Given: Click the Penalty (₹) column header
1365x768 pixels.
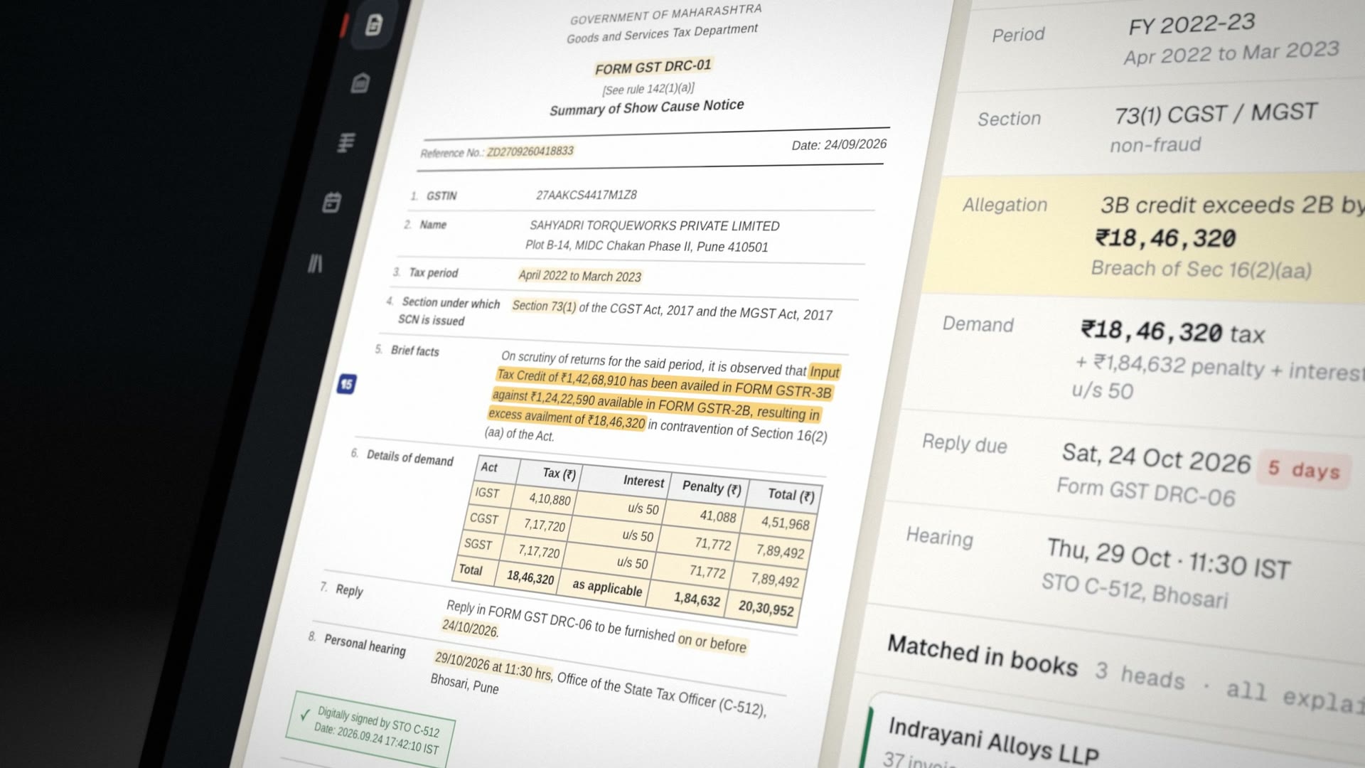Looking at the screenshot, I should click(711, 488).
